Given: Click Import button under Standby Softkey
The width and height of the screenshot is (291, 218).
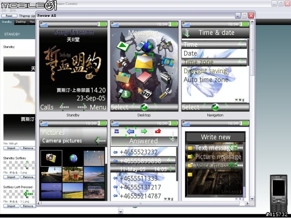Looking at the screenshot, I should (11, 177).
